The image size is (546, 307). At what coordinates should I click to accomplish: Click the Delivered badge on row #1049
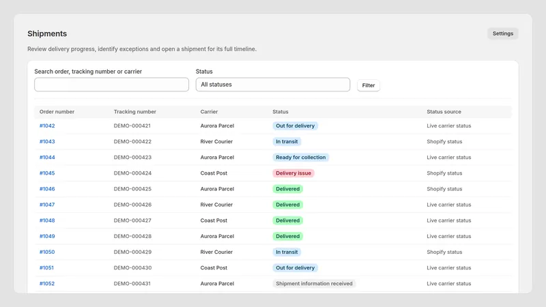[287, 236]
